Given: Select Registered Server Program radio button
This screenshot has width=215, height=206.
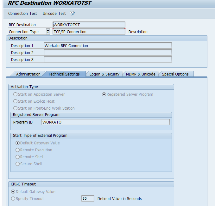Looking at the screenshot, I should tap(104, 94).
